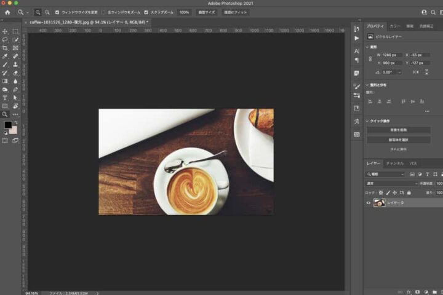Open the Zoom tool preset picker arrow
The image size is (443, 295).
[28, 12]
